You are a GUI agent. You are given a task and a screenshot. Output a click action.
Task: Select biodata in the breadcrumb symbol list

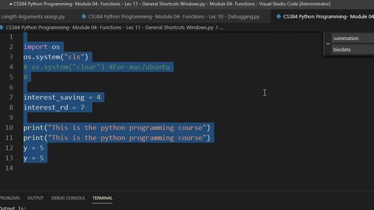click(342, 50)
